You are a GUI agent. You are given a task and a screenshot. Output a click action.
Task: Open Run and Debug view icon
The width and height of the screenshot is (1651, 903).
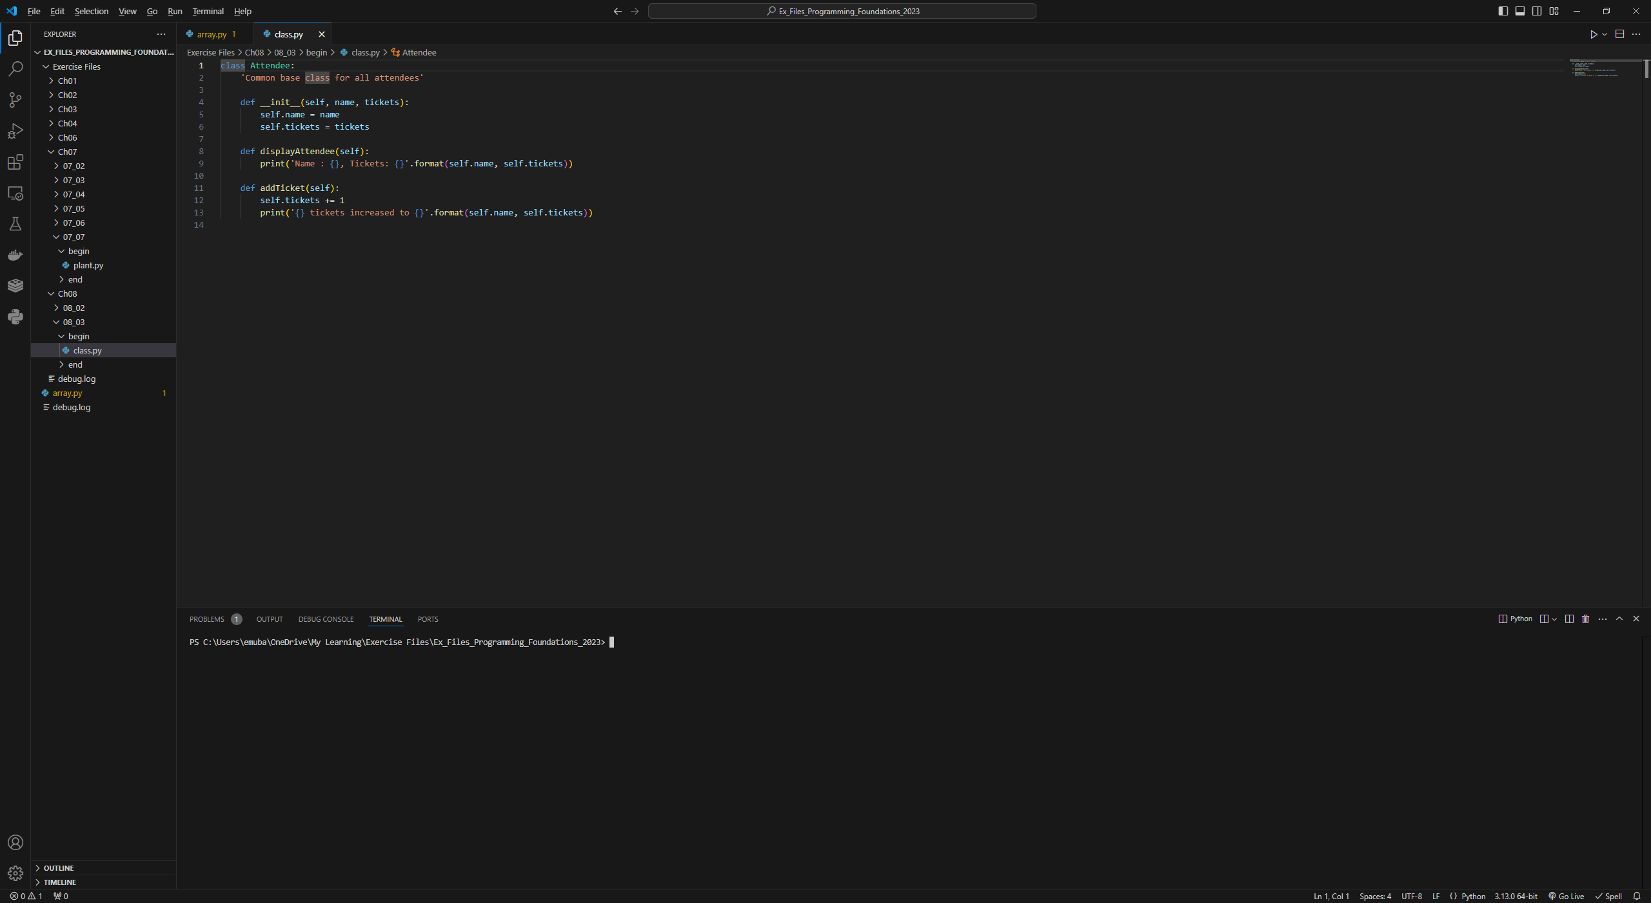15,131
